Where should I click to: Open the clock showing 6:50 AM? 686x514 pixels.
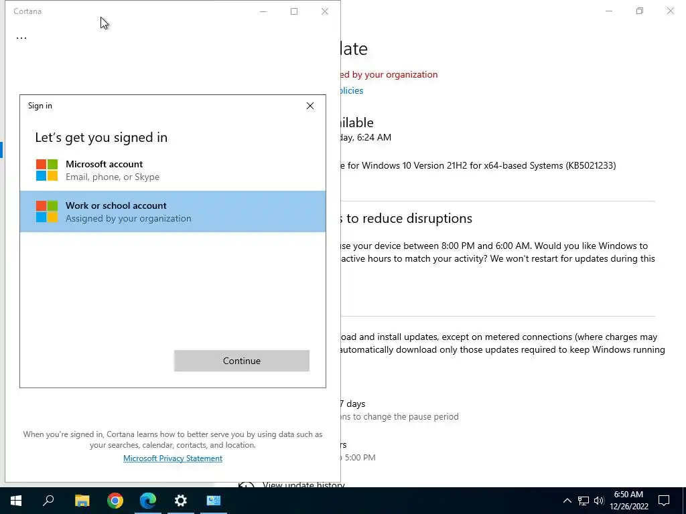(x=628, y=501)
